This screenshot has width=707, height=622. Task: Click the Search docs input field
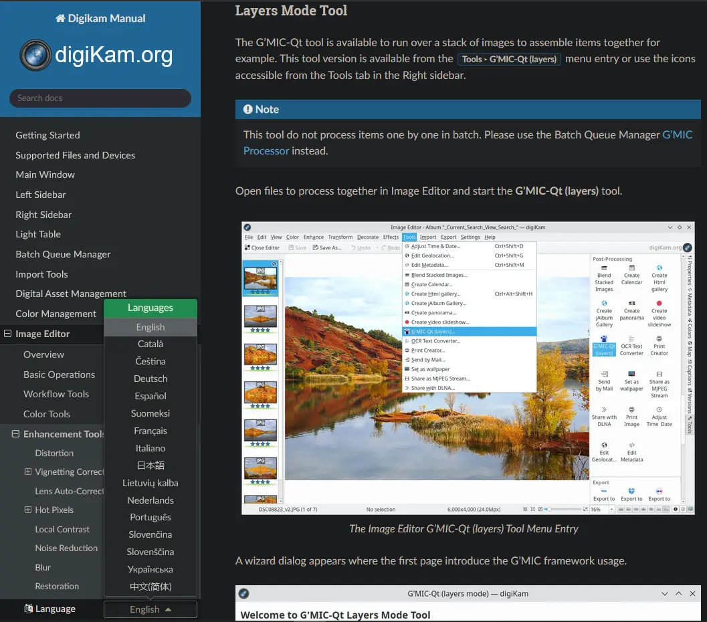click(x=100, y=98)
